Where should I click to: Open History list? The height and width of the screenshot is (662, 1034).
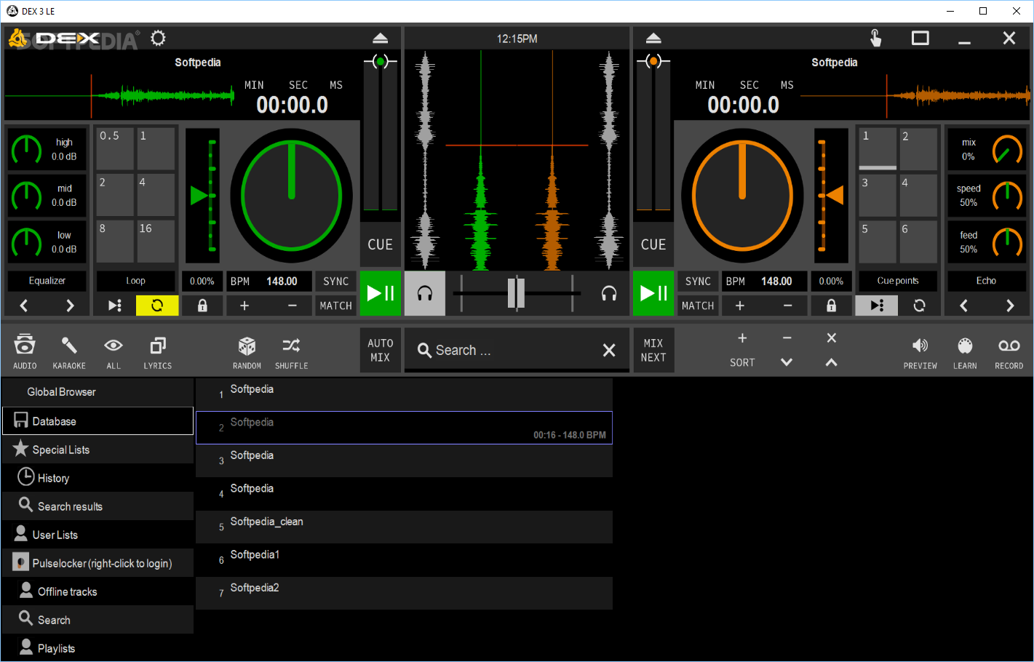click(x=98, y=478)
